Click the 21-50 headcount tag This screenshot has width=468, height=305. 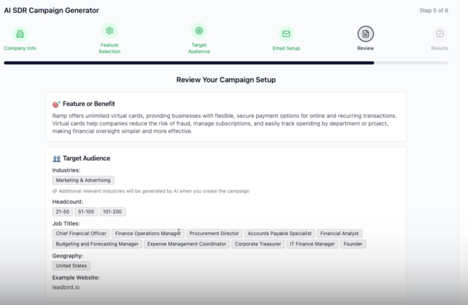pos(62,212)
